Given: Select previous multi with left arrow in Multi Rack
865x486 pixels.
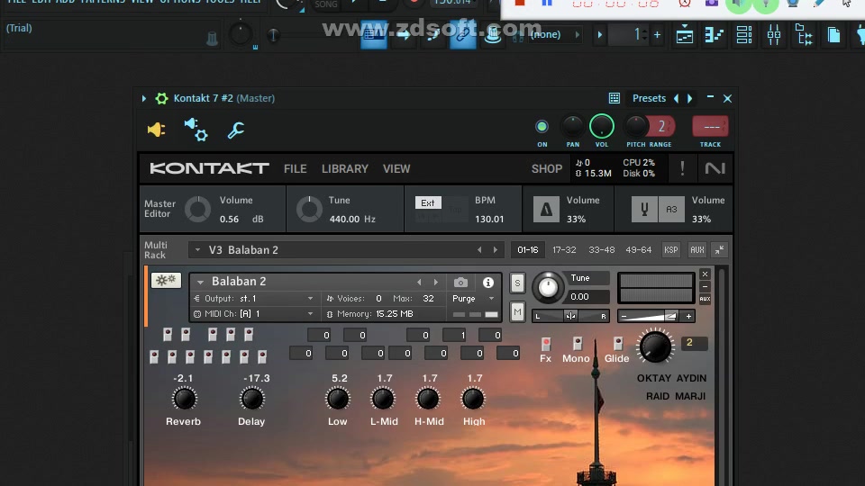Looking at the screenshot, I should (x=479, y=250).
